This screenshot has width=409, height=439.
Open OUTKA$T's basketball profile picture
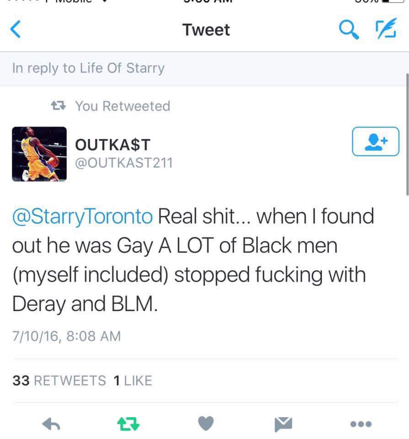pyautogui.click(x=39, y=154)
